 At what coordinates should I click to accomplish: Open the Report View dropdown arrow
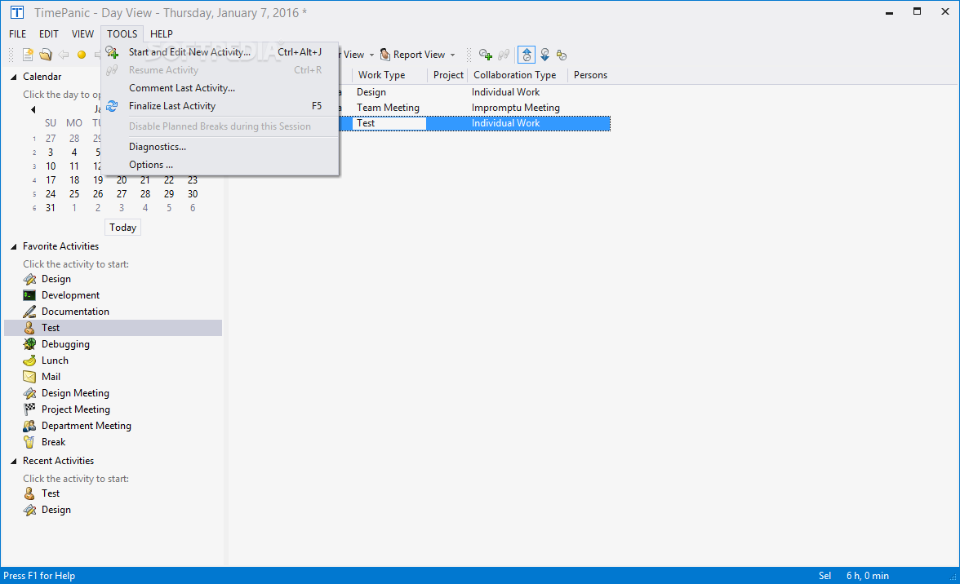pos(452,55)
